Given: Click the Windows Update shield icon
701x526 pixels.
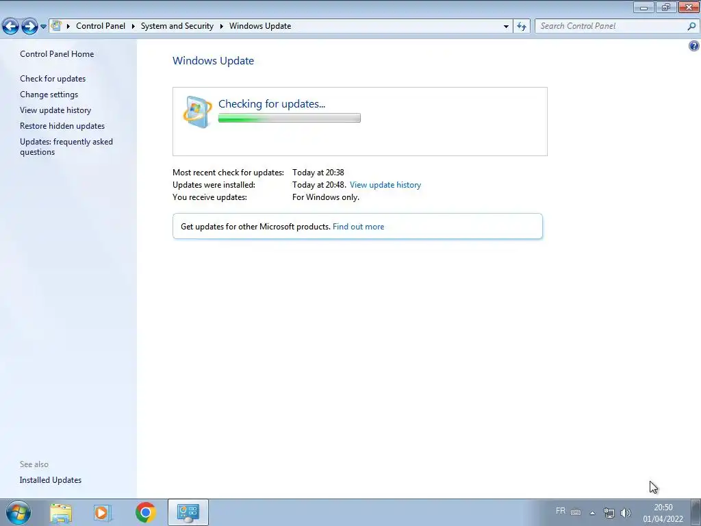Looking at the screenshot, I should pos(197,112).
